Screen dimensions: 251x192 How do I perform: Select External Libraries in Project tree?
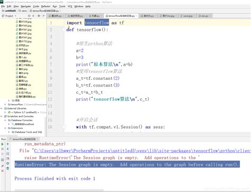[x=17, y=108]
